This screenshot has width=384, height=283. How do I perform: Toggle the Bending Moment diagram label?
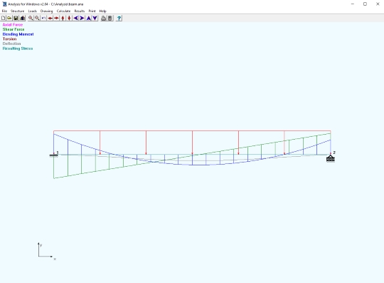click(18, 34)
